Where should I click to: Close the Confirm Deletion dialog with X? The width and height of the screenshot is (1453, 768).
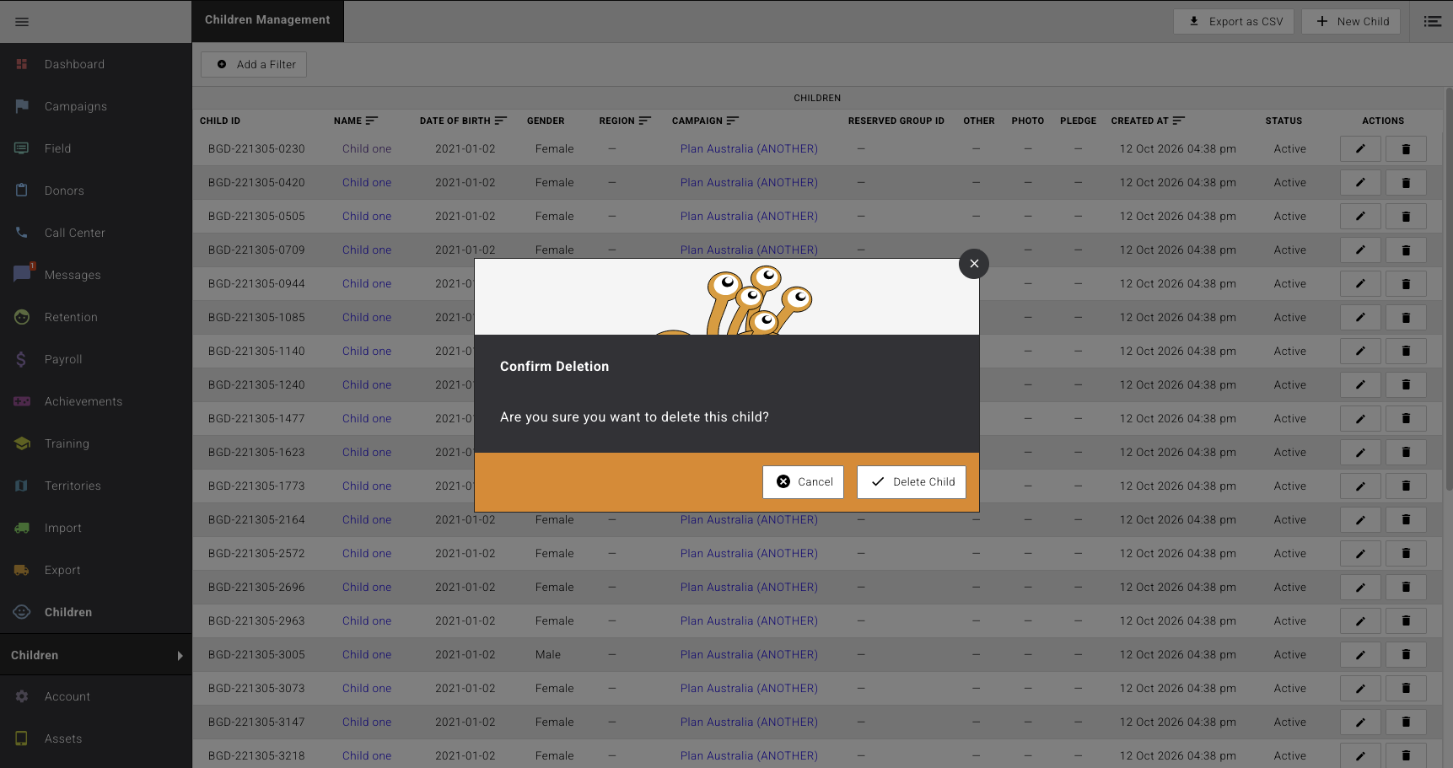coord(974,264)
